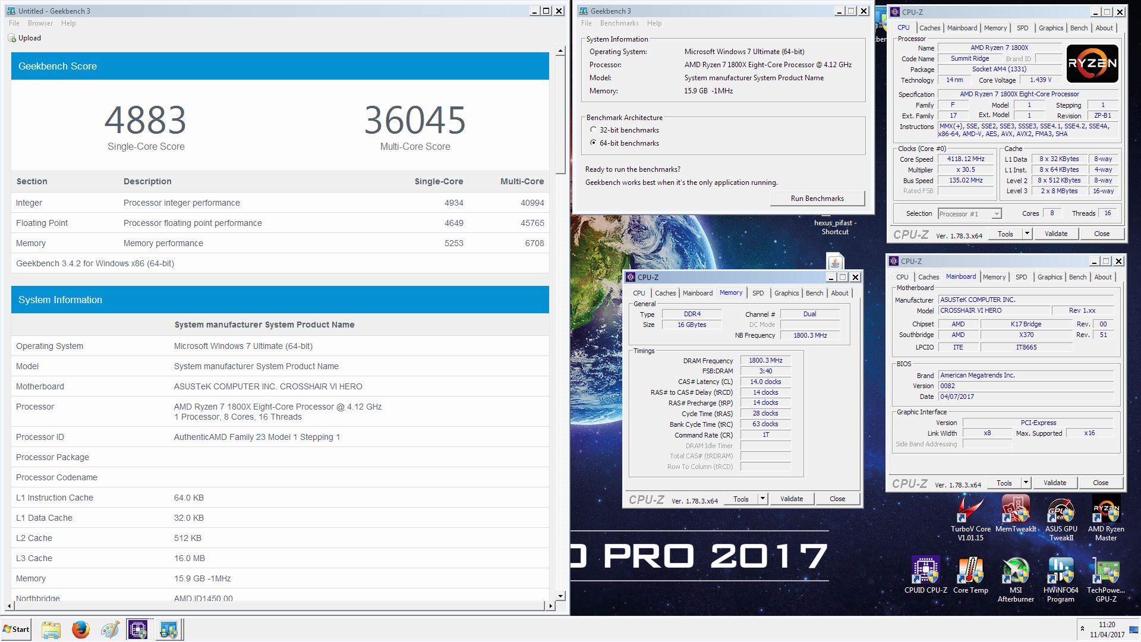Viewport: 1141px width, 642px height.
Task: Click Tools button in CPU-Z Mainboard window
Action: pyautogui.click(x=1004, y=483)
